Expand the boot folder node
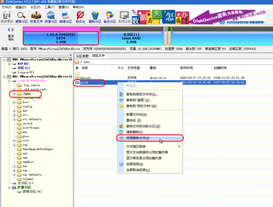The image size is (273, 207). 14,102
